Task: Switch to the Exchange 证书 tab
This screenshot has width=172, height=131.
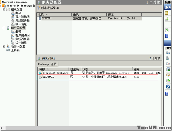Action: click(47, 64)
